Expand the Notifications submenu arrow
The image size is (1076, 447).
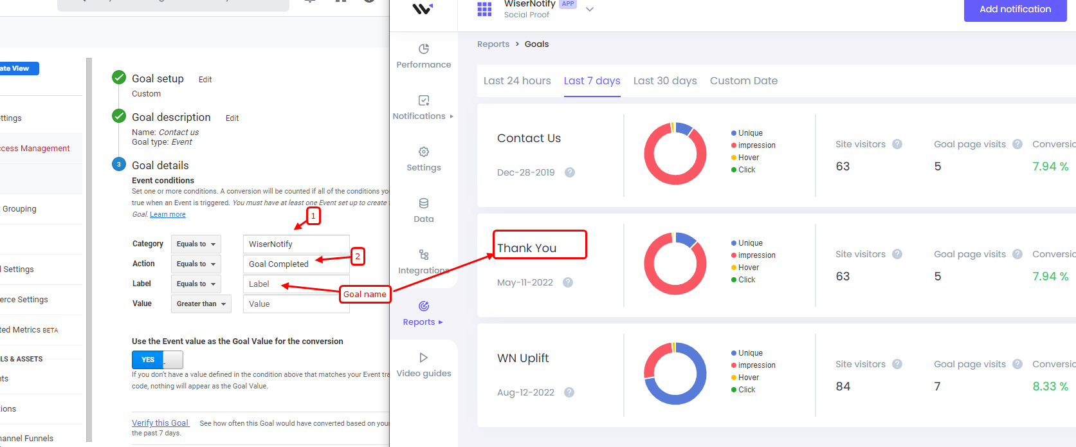point(451,116)
